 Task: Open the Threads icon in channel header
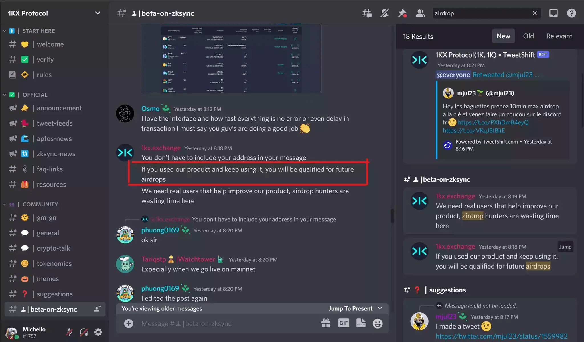point(367,13)
